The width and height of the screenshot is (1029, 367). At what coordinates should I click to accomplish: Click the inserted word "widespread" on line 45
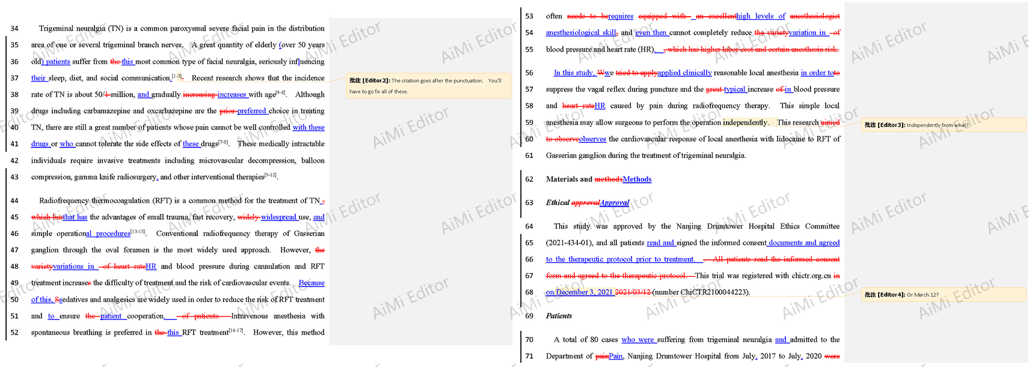point(278,217)
